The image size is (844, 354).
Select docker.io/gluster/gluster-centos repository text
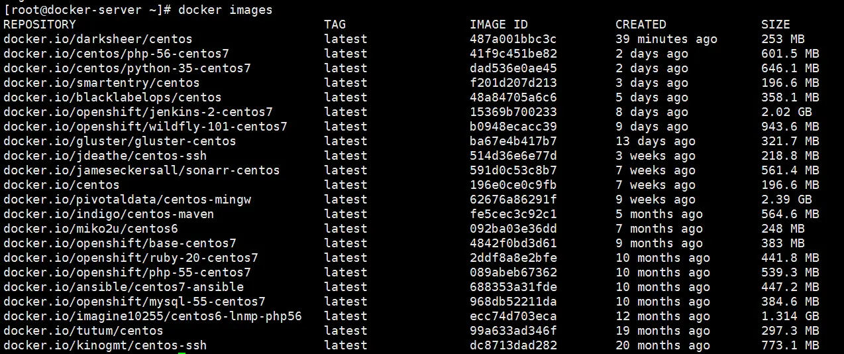pyautogui.click(x=120, y=141)
